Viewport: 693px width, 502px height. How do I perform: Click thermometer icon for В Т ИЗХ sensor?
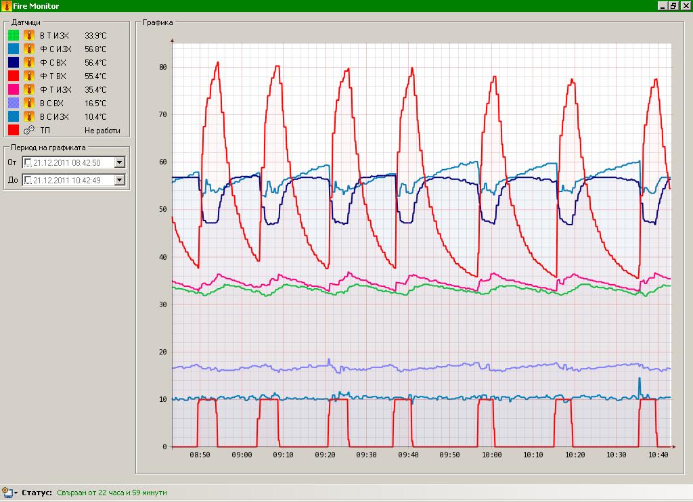[x=29, y=35]
